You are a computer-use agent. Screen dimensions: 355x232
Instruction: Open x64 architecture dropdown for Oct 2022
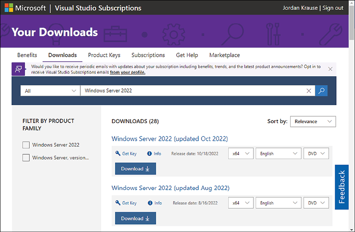coord(241,154)
